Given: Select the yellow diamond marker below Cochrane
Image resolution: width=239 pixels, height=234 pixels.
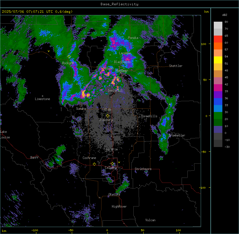Looking at the screenshot, I should [x=94, y=164].
